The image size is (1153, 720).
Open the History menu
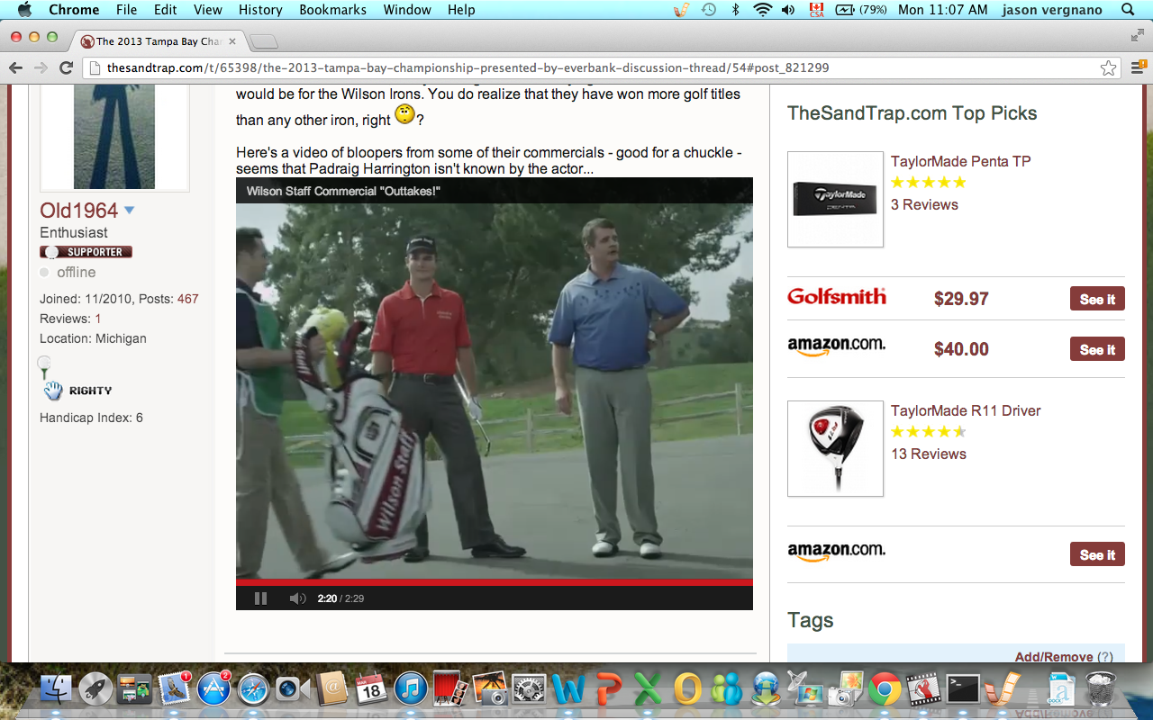pos(260,10)
